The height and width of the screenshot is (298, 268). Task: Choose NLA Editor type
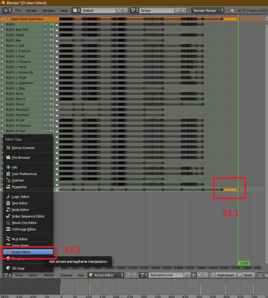[x=28, y=239]
